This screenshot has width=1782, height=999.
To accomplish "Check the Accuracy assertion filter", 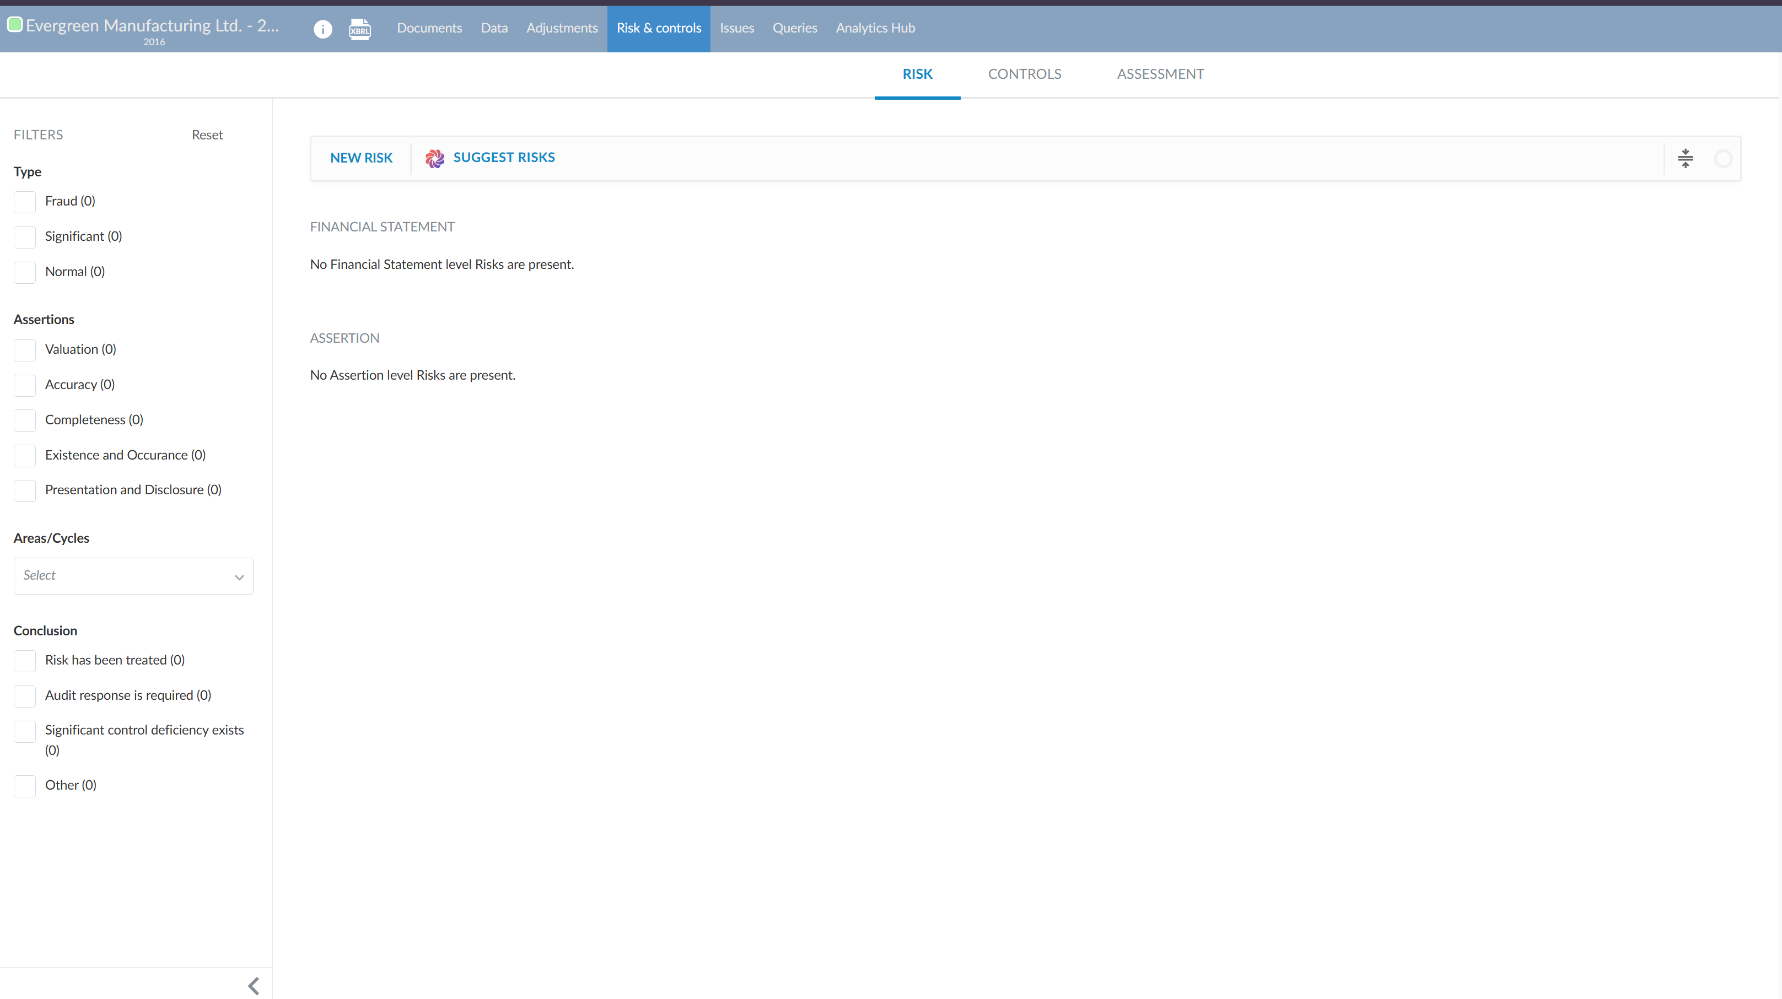I will point(25,385).
